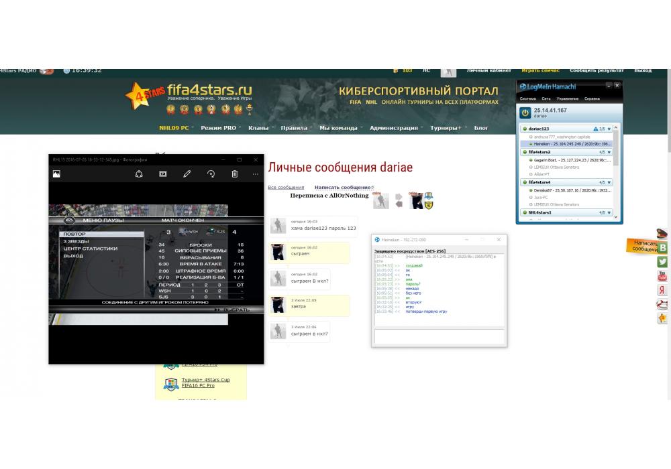Expand the Турниры+ navigation menu
671x469 pixels.
pyautogui.click(x=449, y=127)
